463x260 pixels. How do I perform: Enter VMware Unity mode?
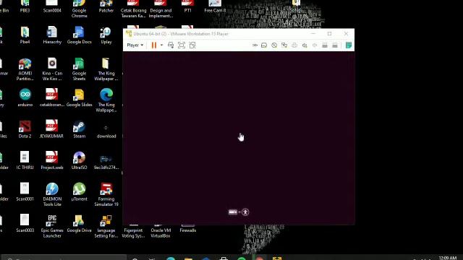click(192, 45)
